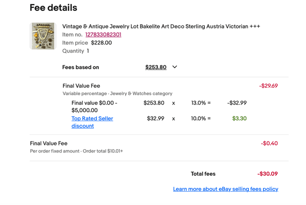
Task: Click the -$0.40 fixed fee amount
Action: (x=269, y=143)
